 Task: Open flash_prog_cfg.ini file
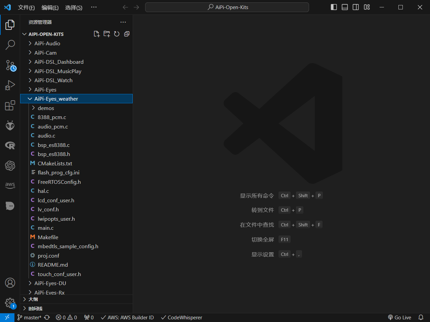[77, 172]
